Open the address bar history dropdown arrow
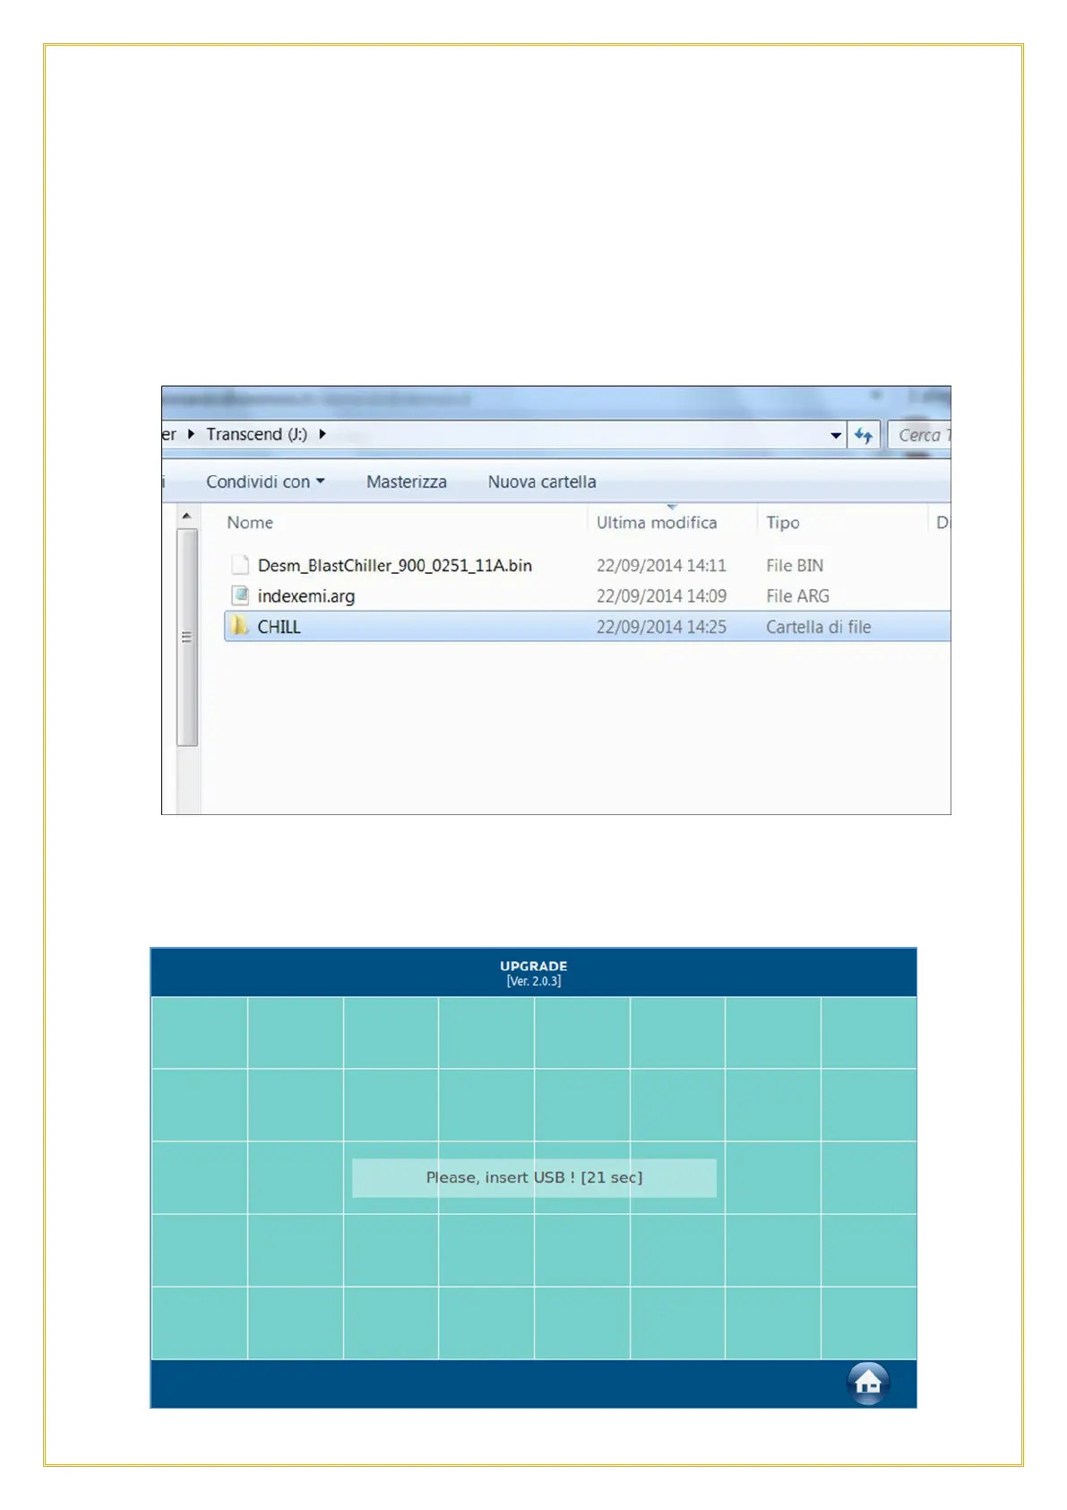The image size is (1067, 1510). pyautogui.click(x=836, y=435)
